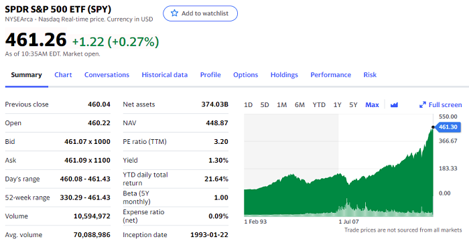
Task: Open the Profile tab
Action: 210,75
